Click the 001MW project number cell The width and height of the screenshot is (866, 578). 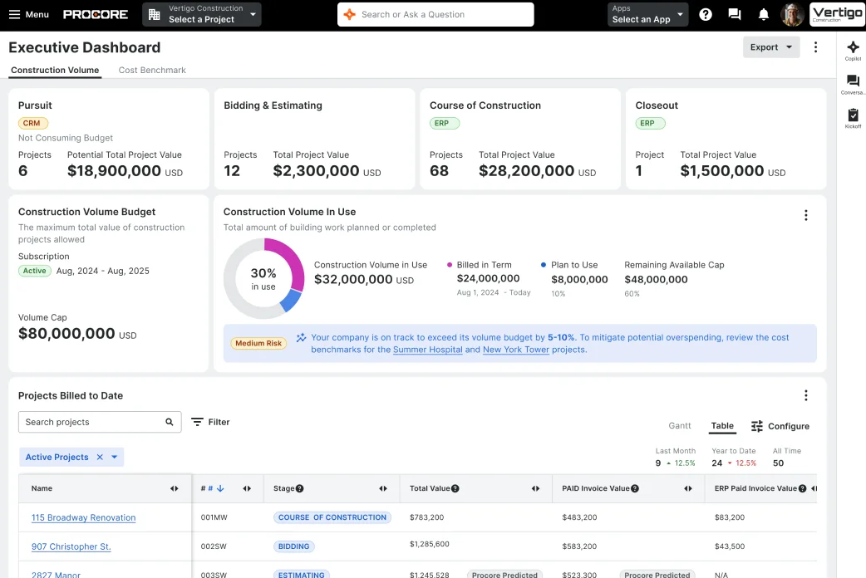coord(214,517)
